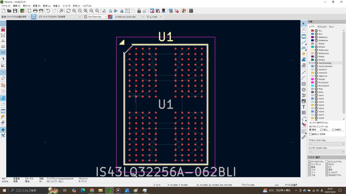The width and height of the screenshot is (346, 194).
Task: Switch units to millimeters
Action: click(x=3, y=52)
